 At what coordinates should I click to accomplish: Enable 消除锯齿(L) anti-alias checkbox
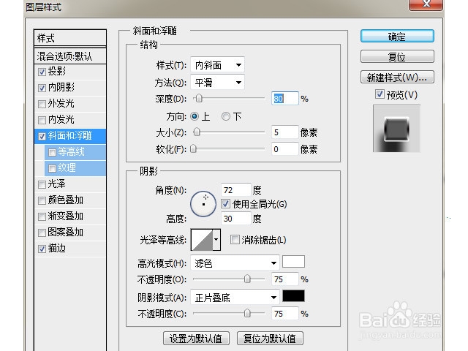pyautogui.click(x=235, y=239)
